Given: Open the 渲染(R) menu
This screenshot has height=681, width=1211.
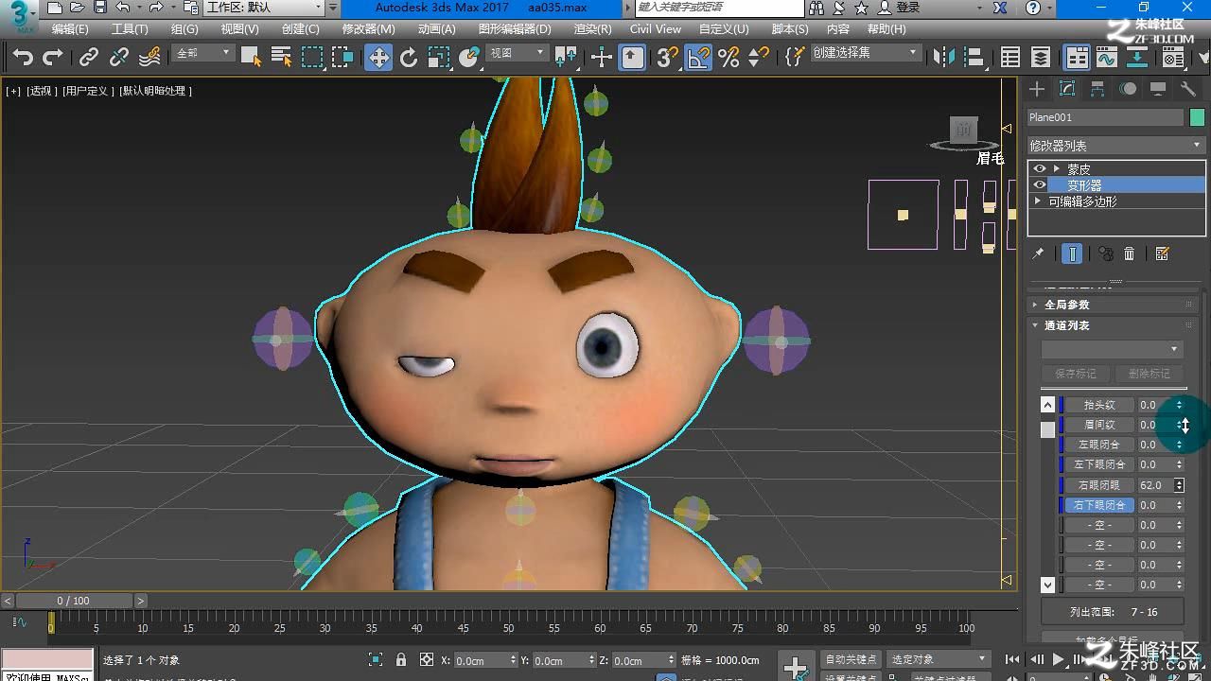Looking at the screenshot, I should click(x=592, y=29).
